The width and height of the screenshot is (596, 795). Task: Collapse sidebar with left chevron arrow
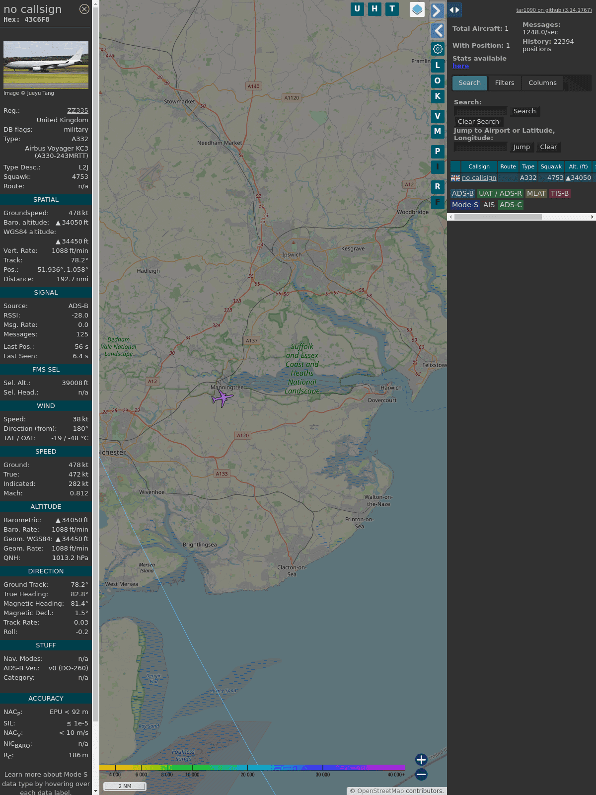pyautogui.click(x=438, y=31)
